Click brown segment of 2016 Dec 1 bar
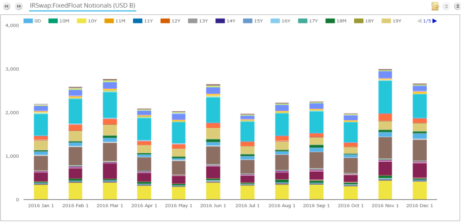 pyautogui.click(x=420, y=150)
